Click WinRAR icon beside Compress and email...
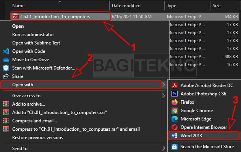 [6, 121]
